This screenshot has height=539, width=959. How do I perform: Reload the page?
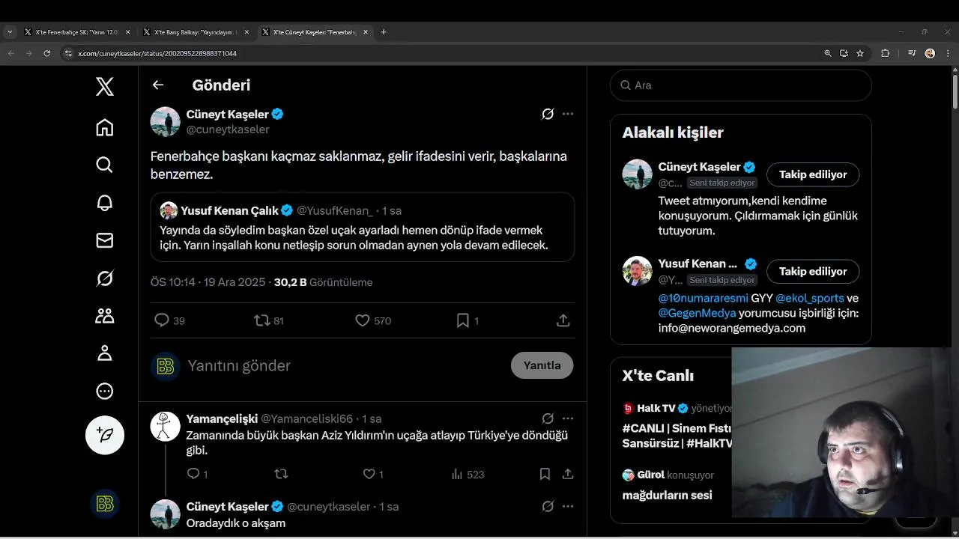[x=46, y=53]
